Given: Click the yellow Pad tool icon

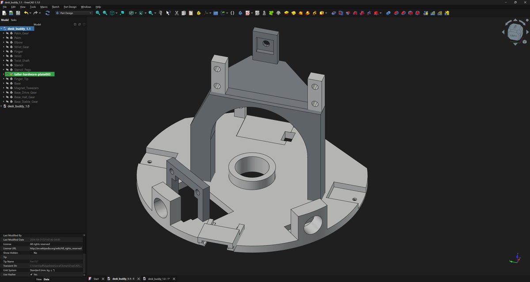Looking at the screenshot, I should coord(286,13).
